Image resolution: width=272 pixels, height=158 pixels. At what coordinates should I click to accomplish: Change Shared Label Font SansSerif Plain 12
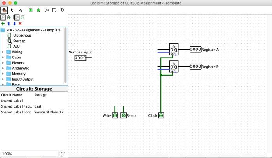click(x=51, y=112)
